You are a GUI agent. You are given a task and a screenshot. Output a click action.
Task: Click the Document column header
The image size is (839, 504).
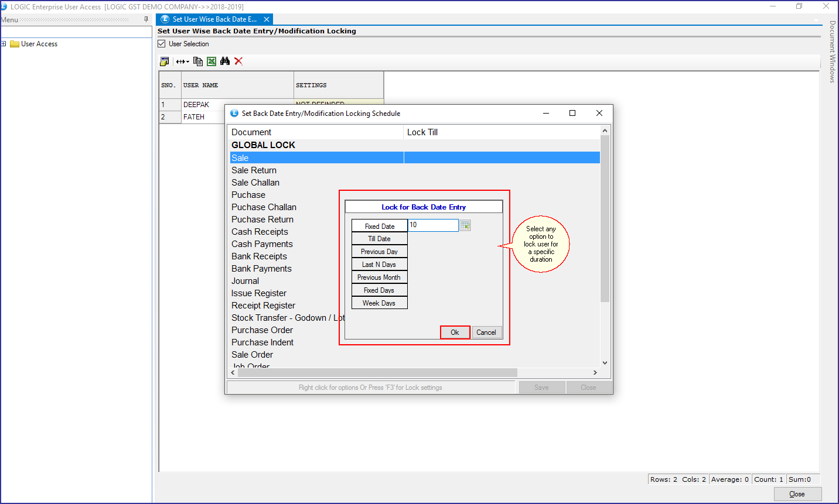coord(316,132)
